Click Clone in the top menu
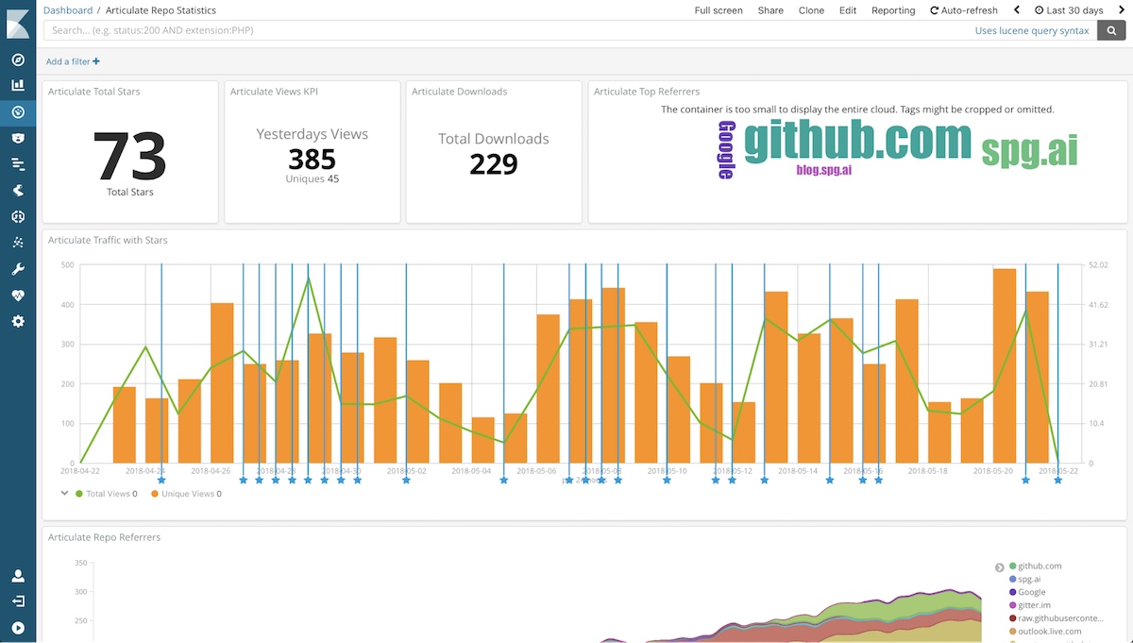The image size is (1133, 643). pyautogui.click(x=811, y=10)
